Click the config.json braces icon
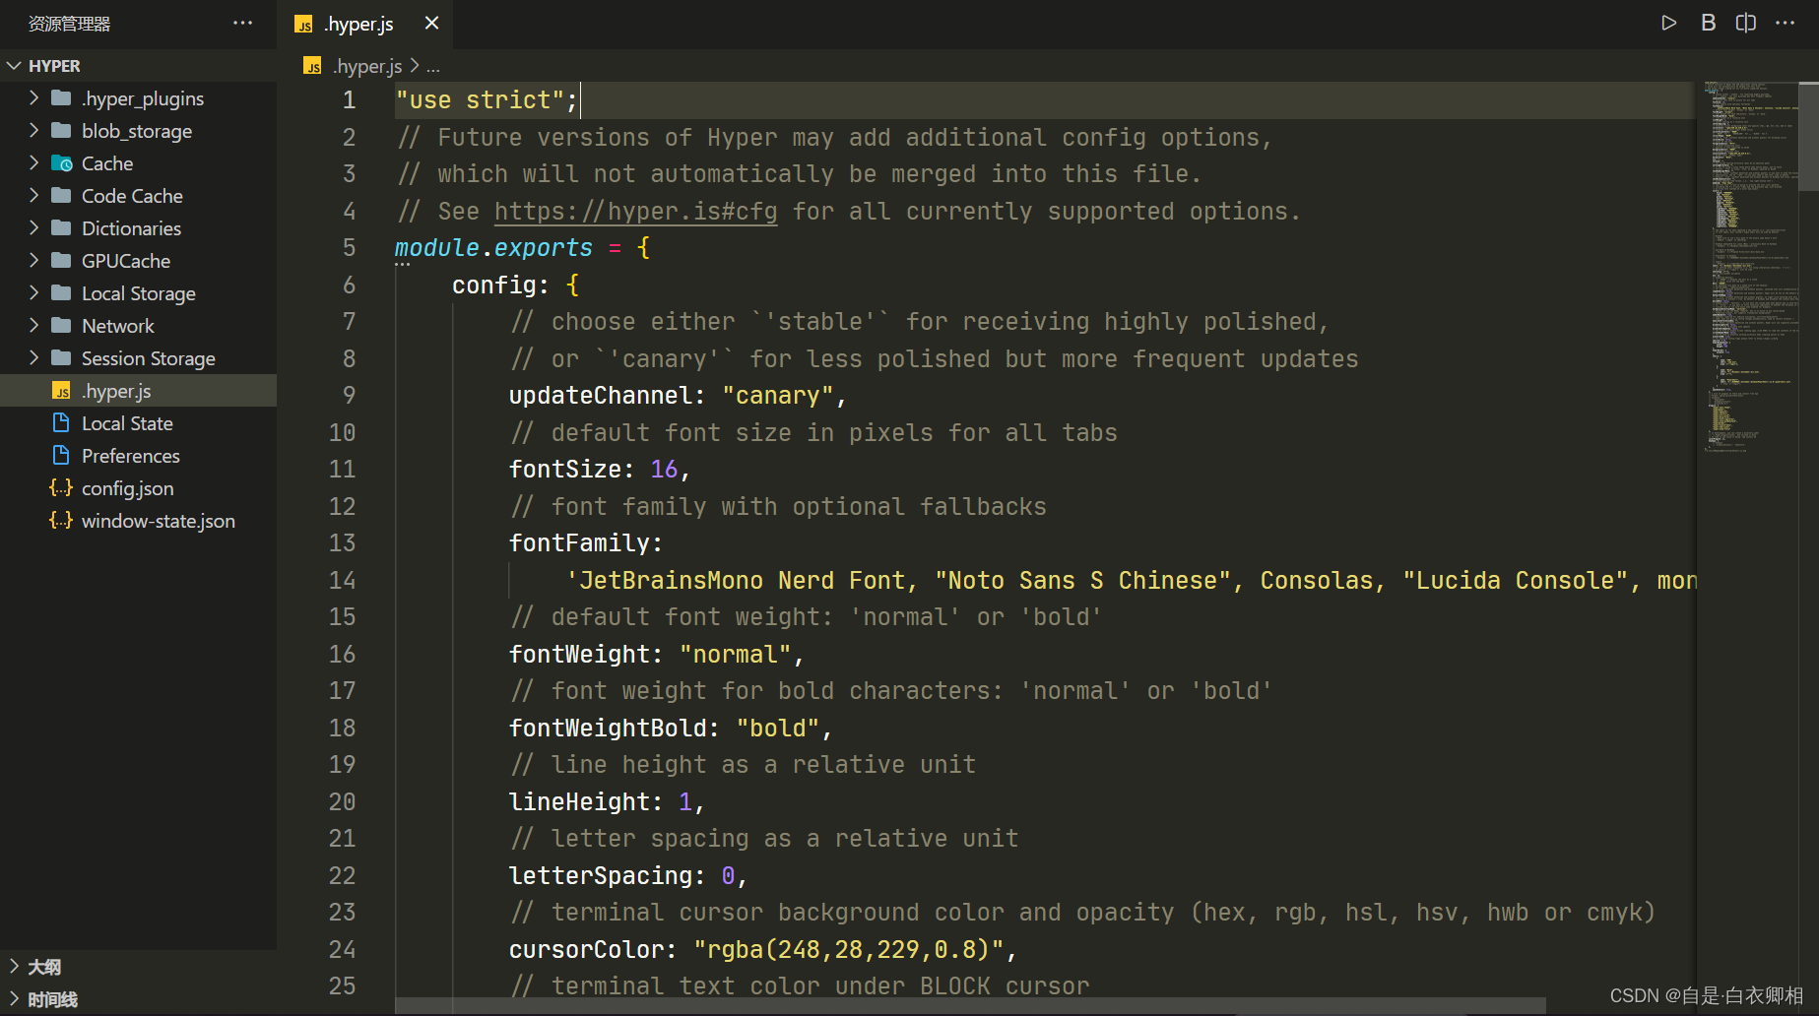 click(x=61, y=487)
